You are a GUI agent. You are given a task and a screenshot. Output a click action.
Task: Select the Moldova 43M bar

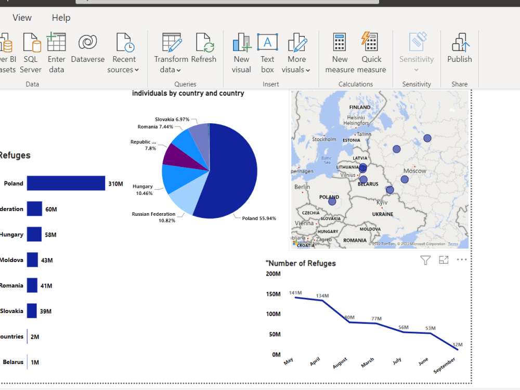tap(32, 260)
